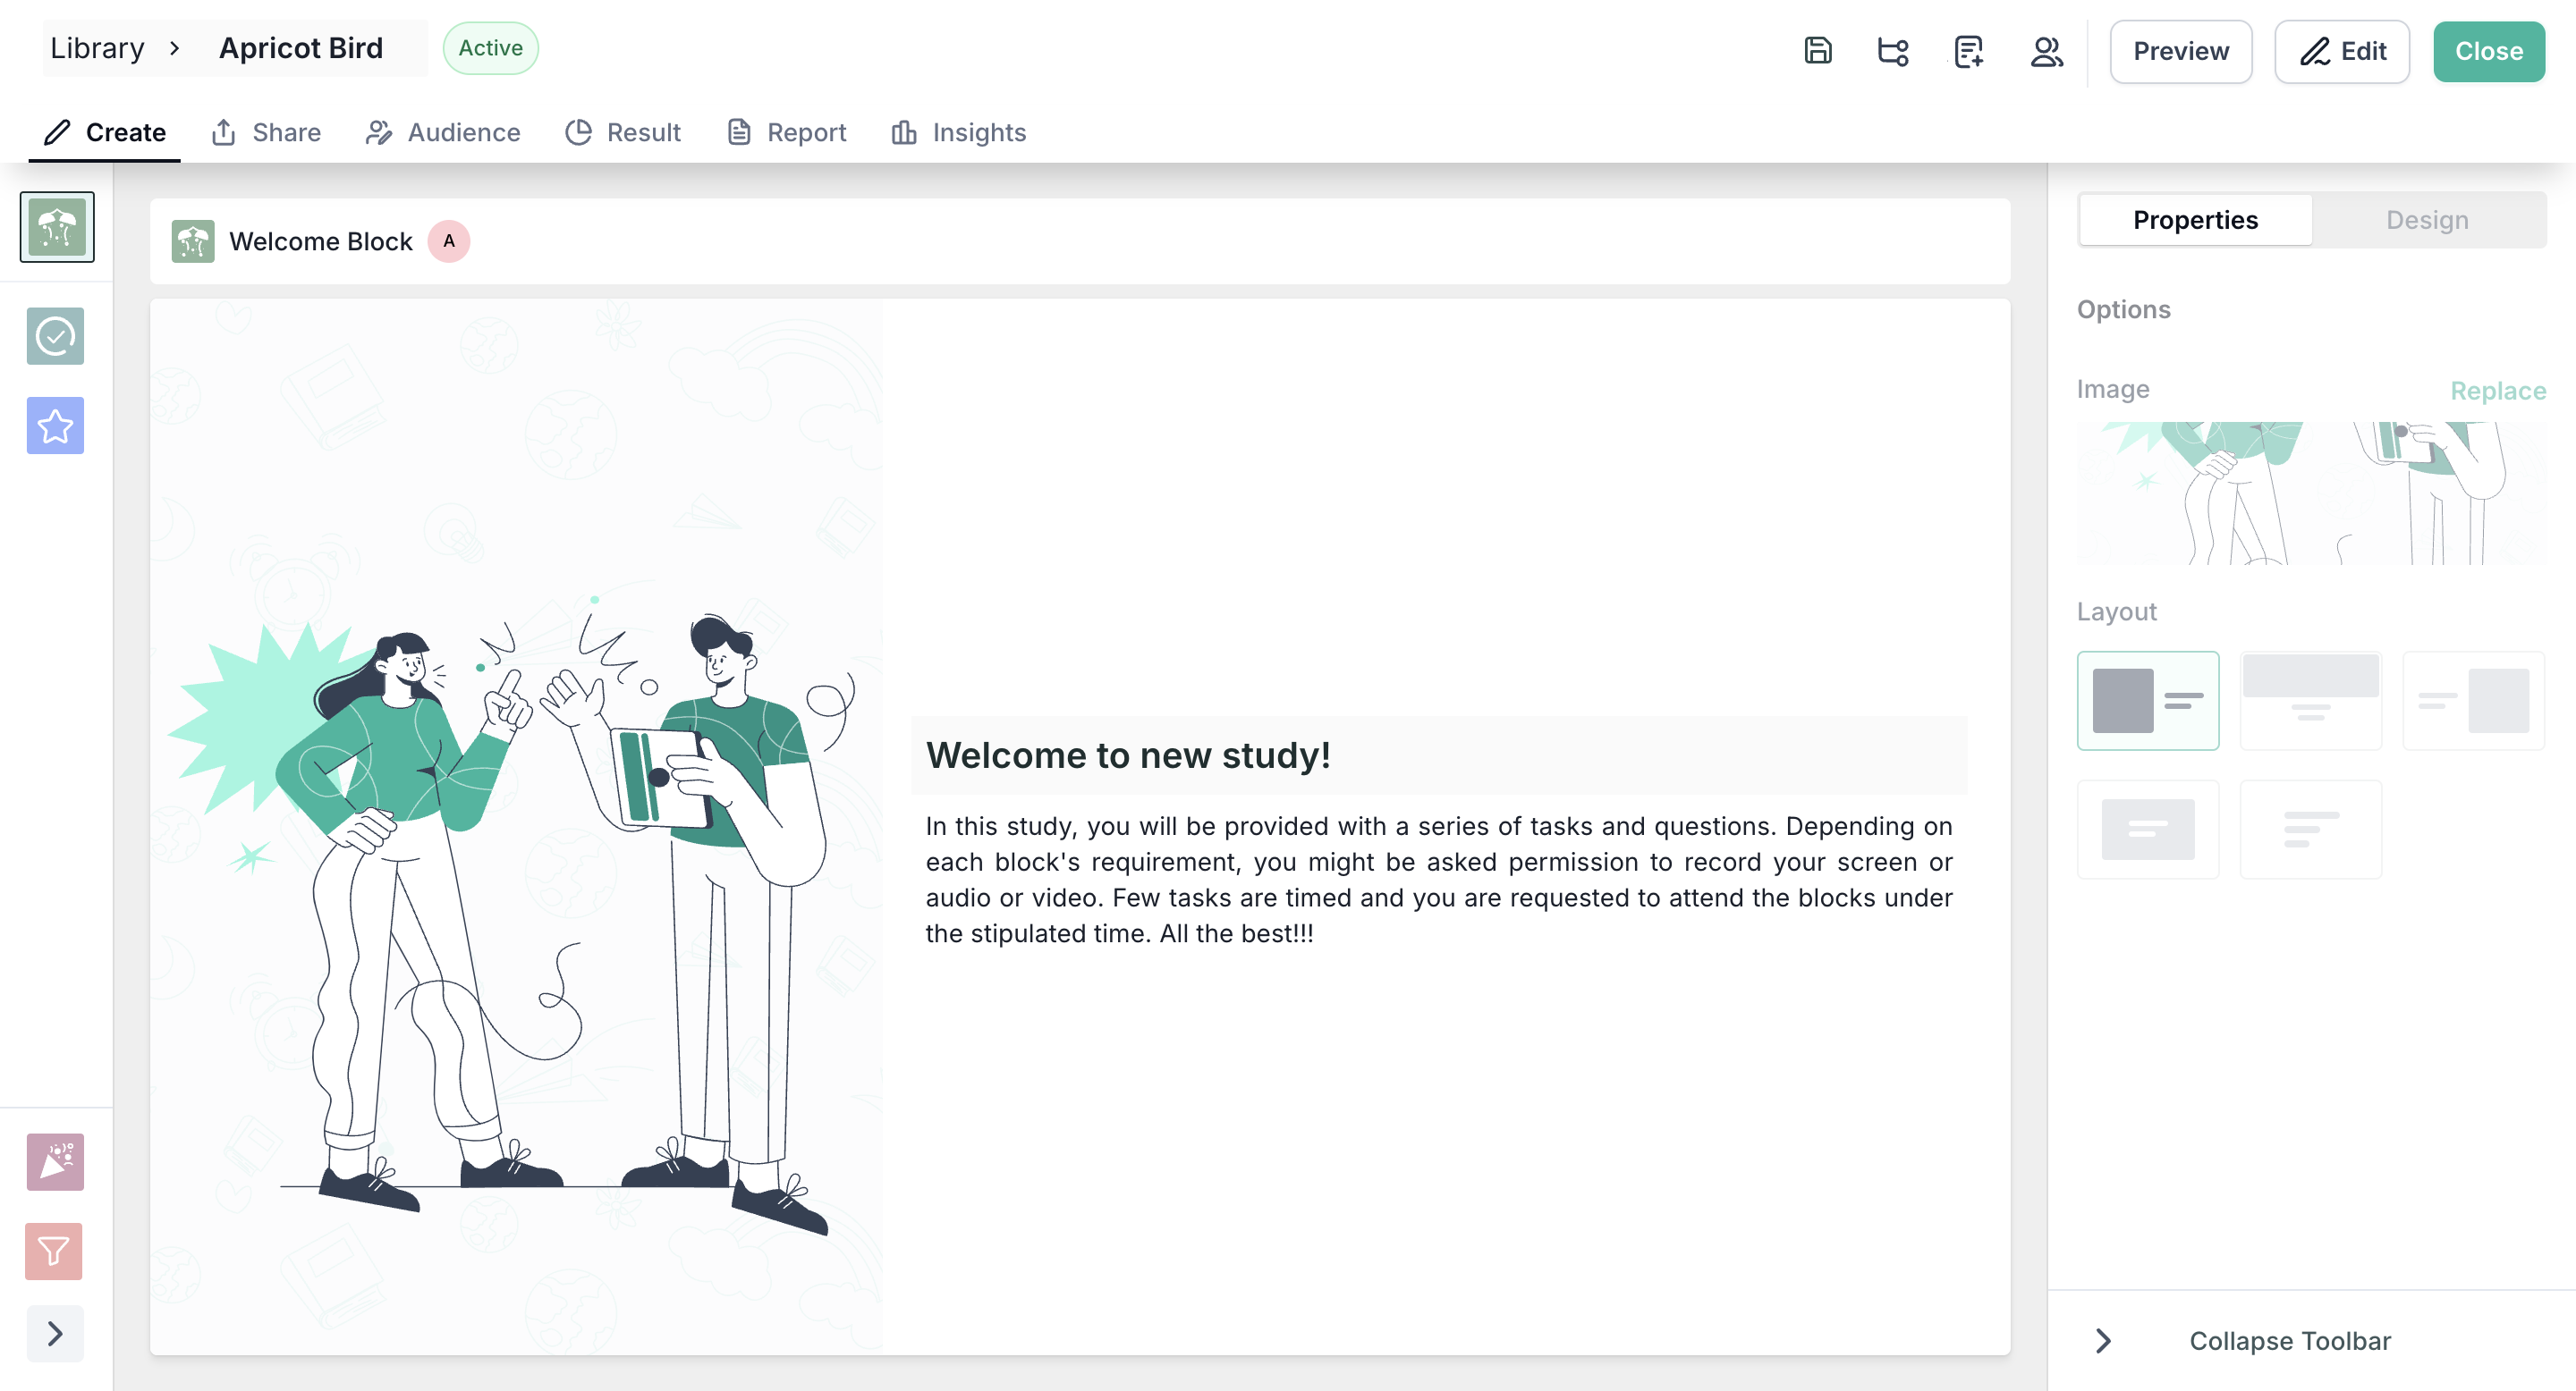
Task: Expand the left sidebar with chevron
Action: coord(55,1333)
